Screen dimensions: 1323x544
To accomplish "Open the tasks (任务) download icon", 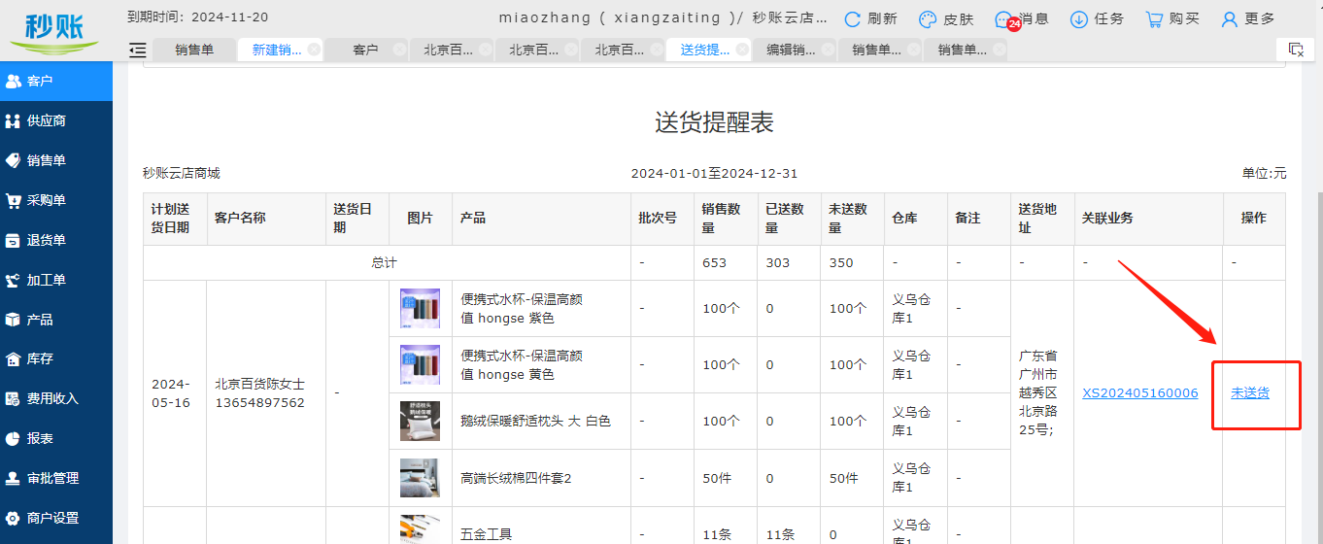I will click(x=1078, y=19).
